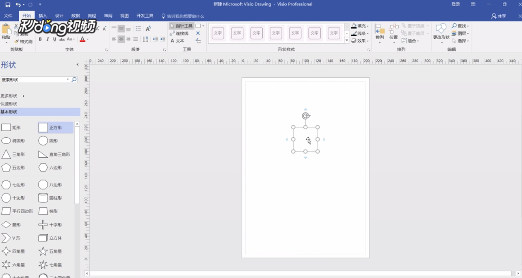Toggle align middle vertically

pyautogui.click(x=121, y=28)
